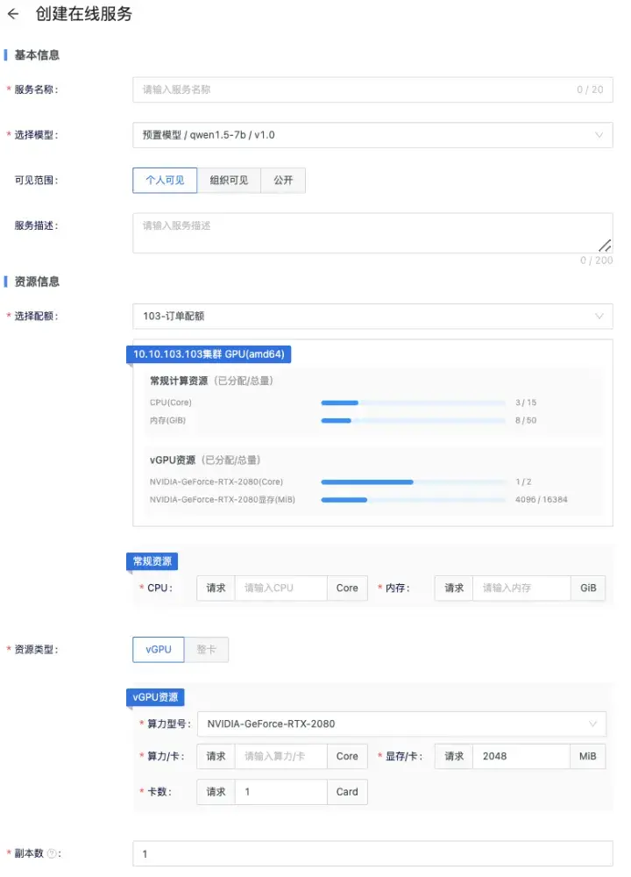Screen dimensions: 631x877
Task: Click the 显存/卡 input showing 2048
Action: click(x=521, y=757)
